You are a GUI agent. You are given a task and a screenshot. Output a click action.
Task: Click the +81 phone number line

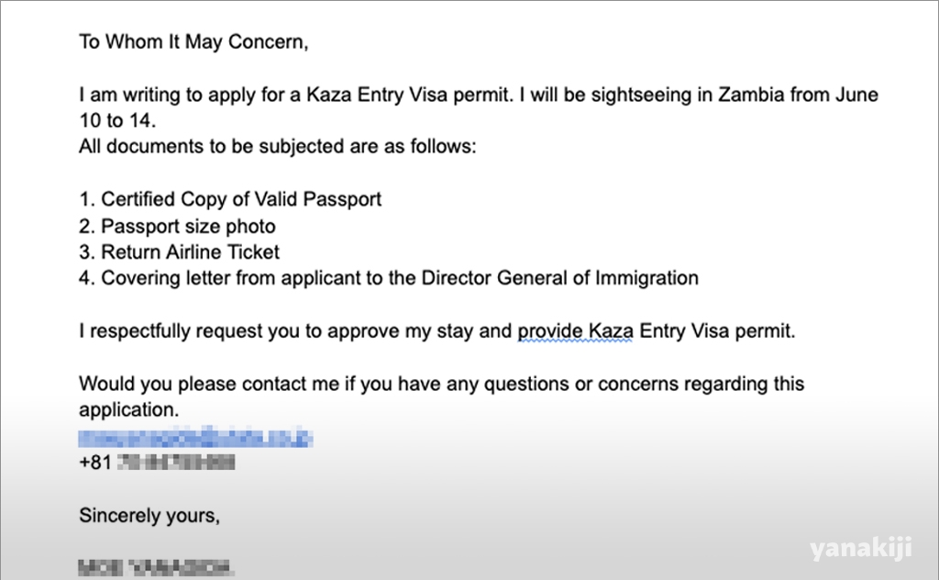tap(156, 463)
